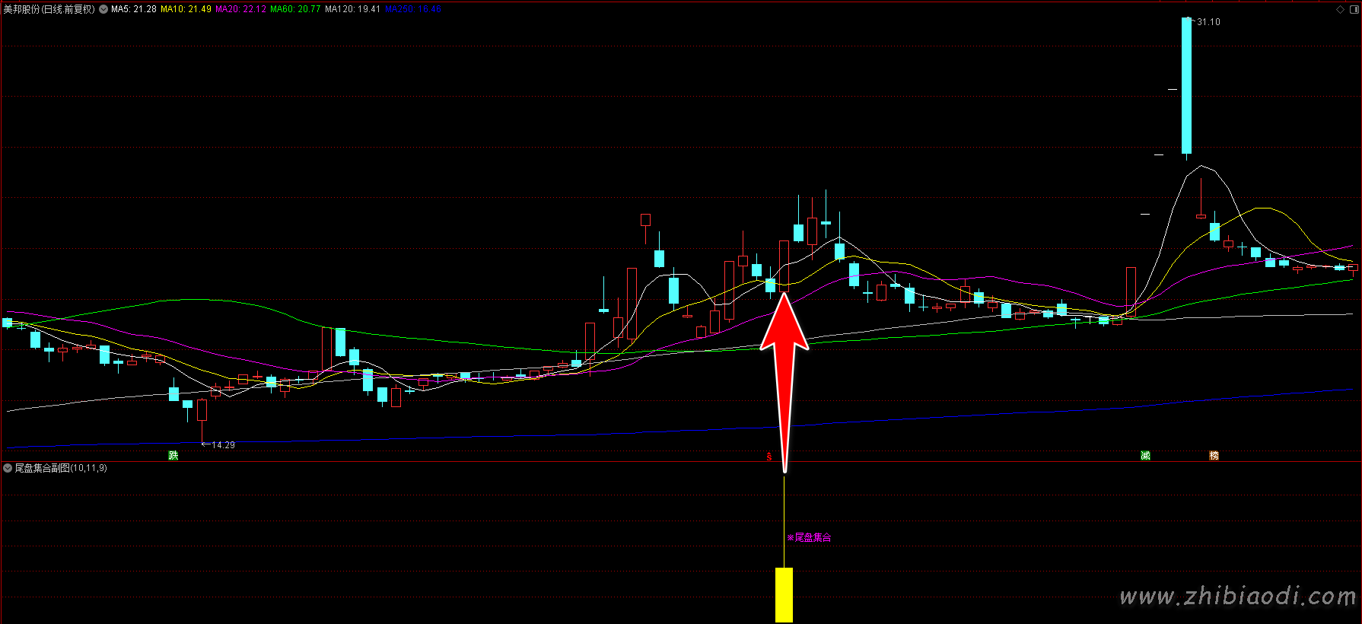Click the magenta 尾盘集合 signal text label
1362x624 pixels.
point(810,537)
